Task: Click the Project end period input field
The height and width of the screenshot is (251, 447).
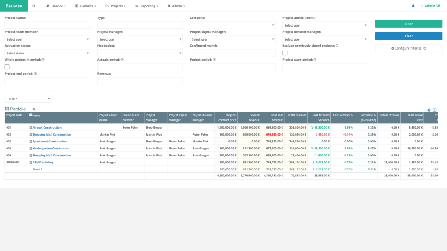Action: coord(47,81)
